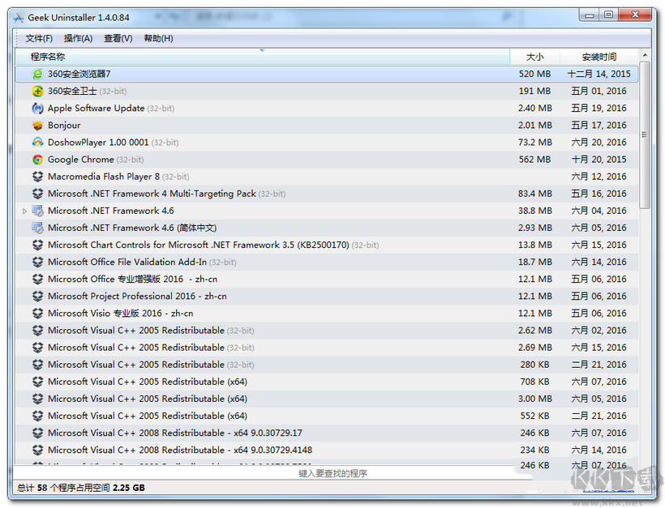Click the Apple Software Update icon
Image resolution: width=665 pixels, height=508 pixels.
coord(38,108)
